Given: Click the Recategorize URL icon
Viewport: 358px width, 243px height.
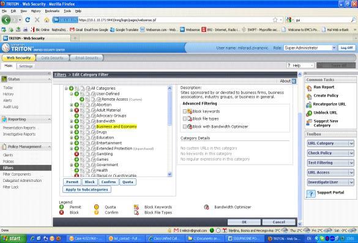Looking at the screenshot, I should coord(309,105).
